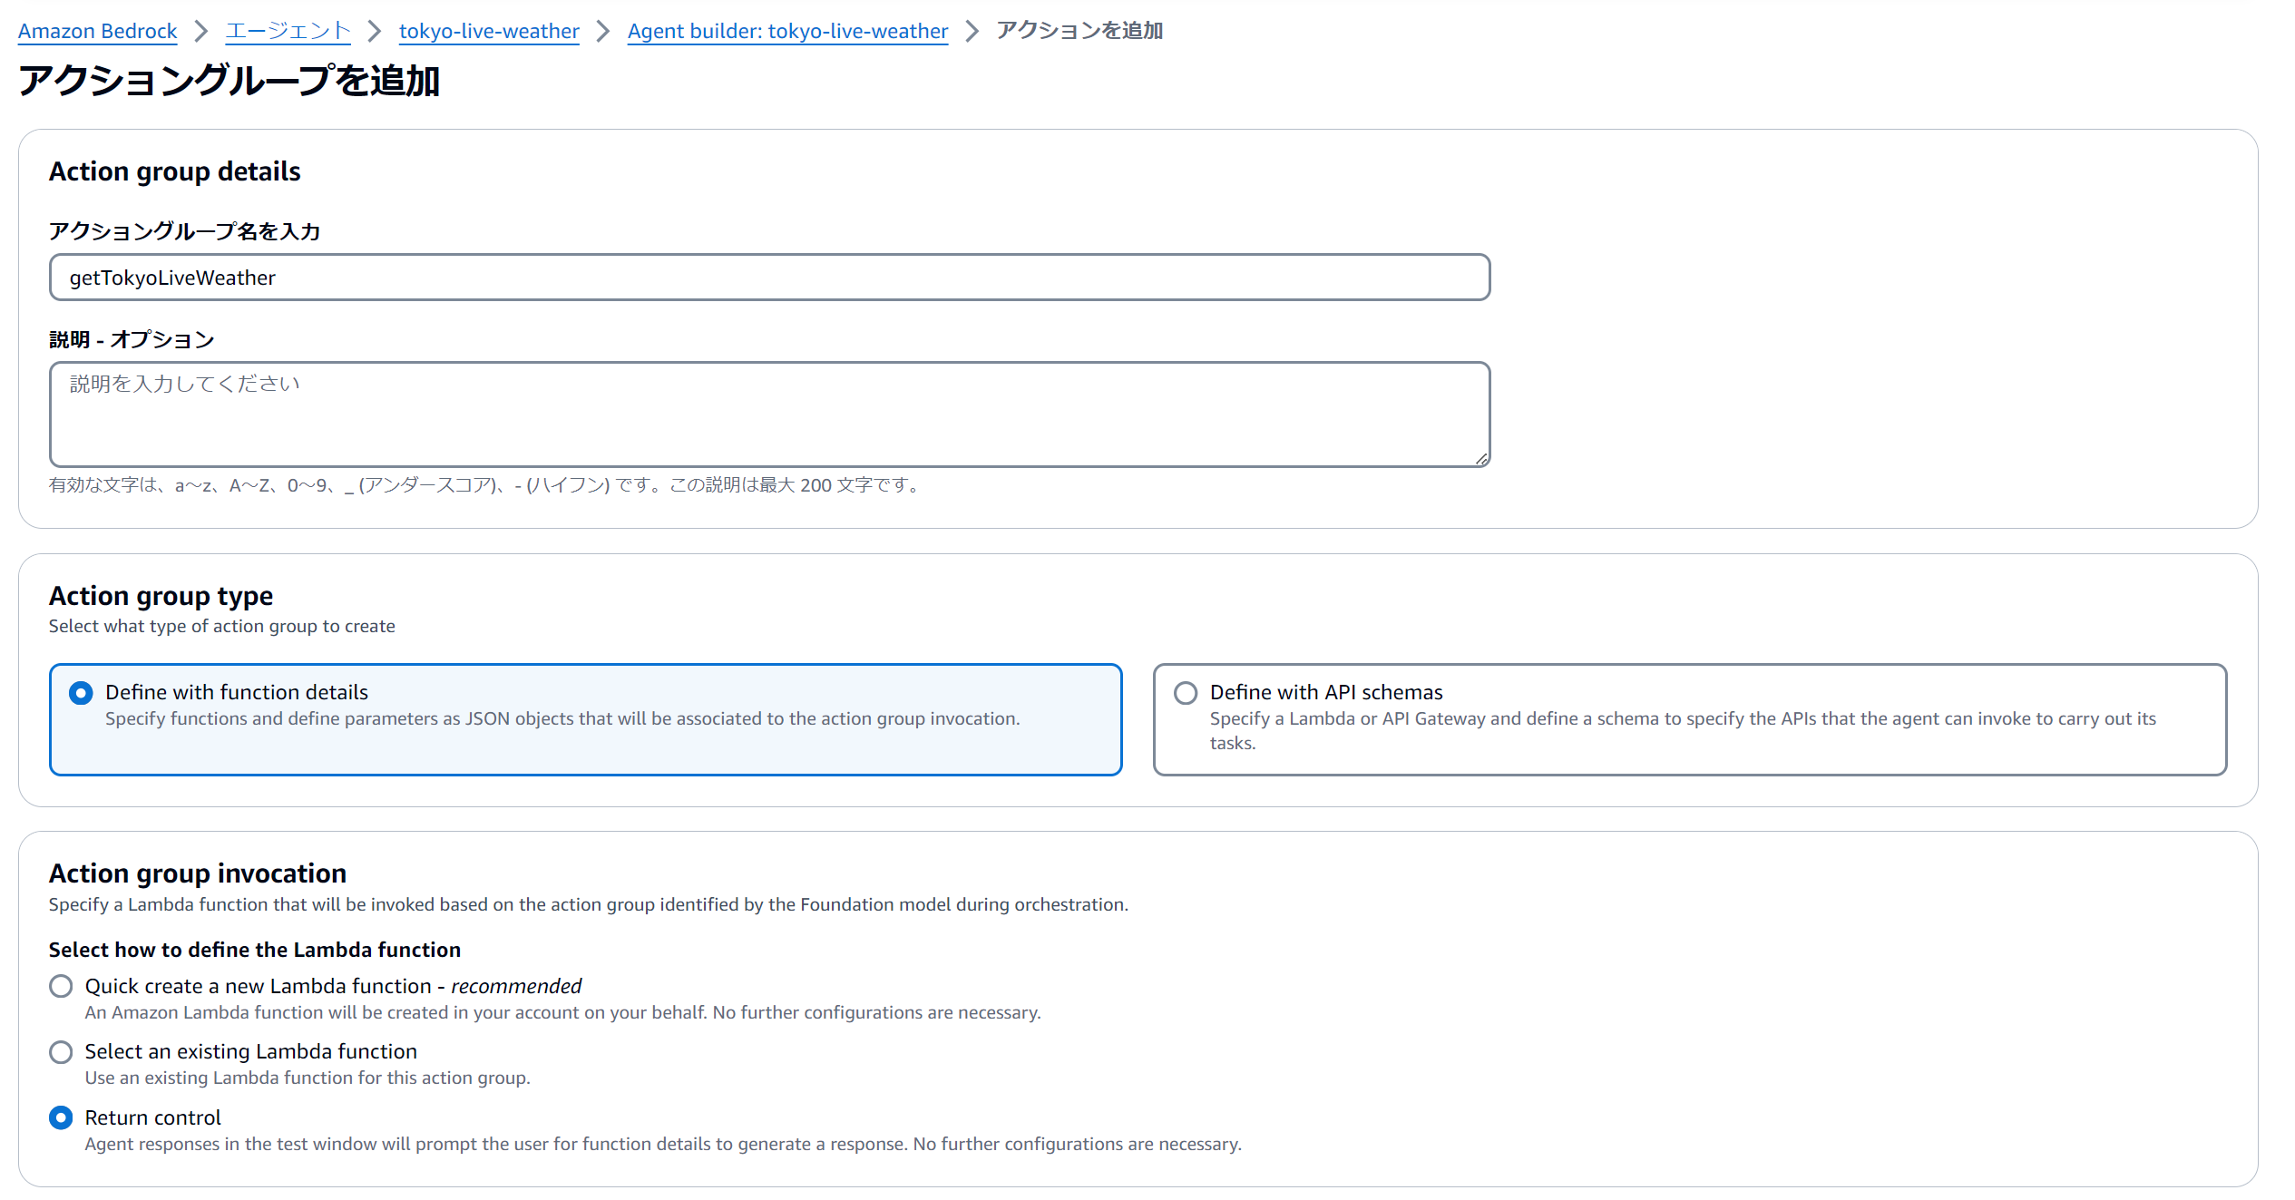Open the エージェント breadcrumb link
Screen dimensions: 2295x1200
(288, 31)
